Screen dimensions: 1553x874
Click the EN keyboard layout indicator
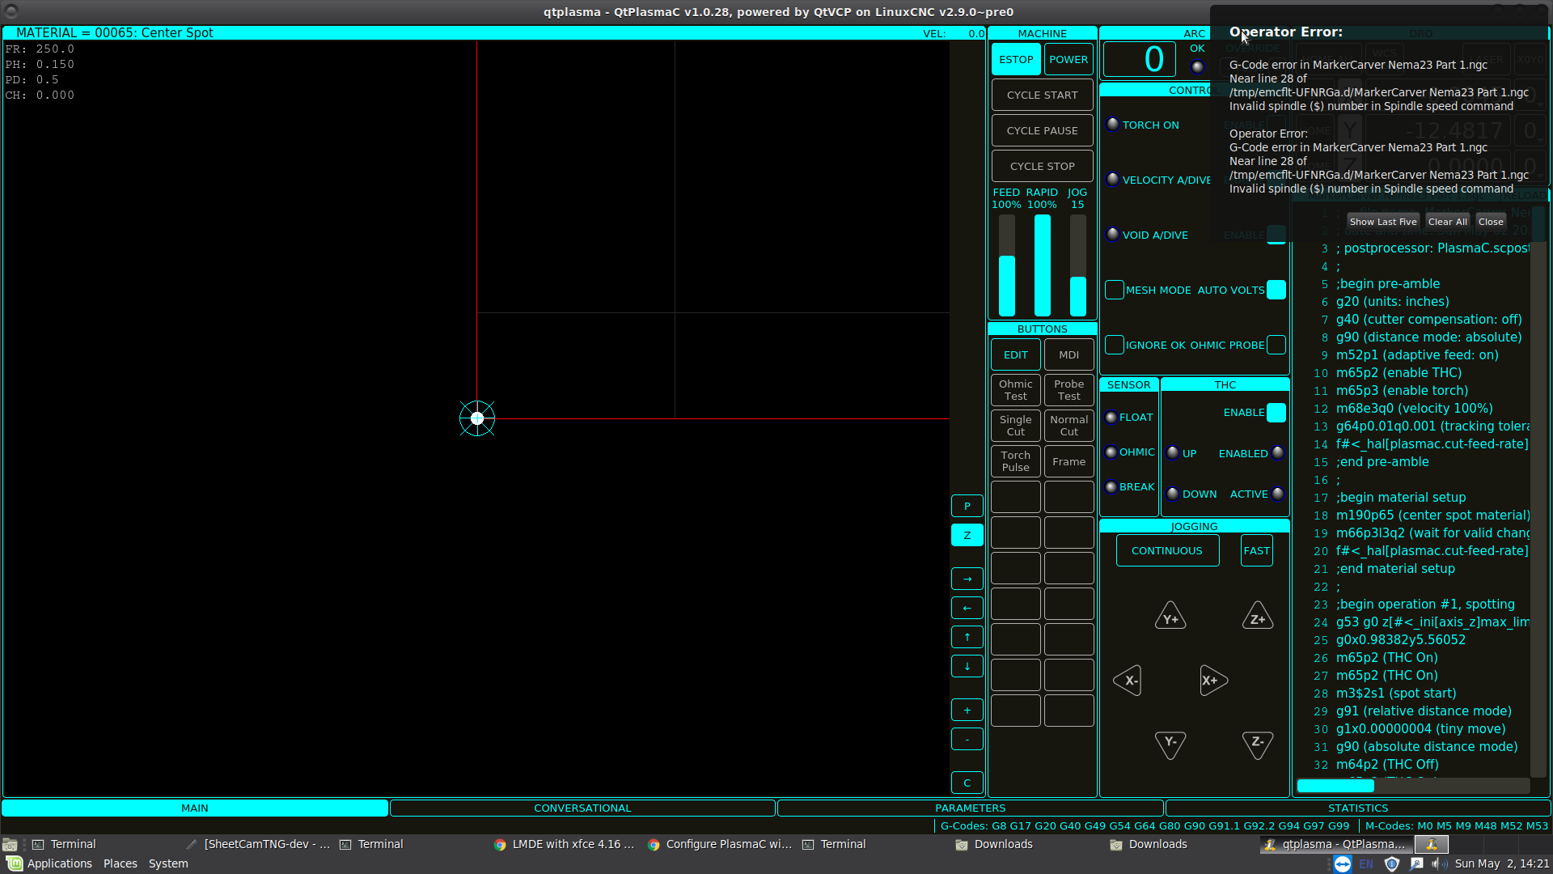click(1366, 863)
